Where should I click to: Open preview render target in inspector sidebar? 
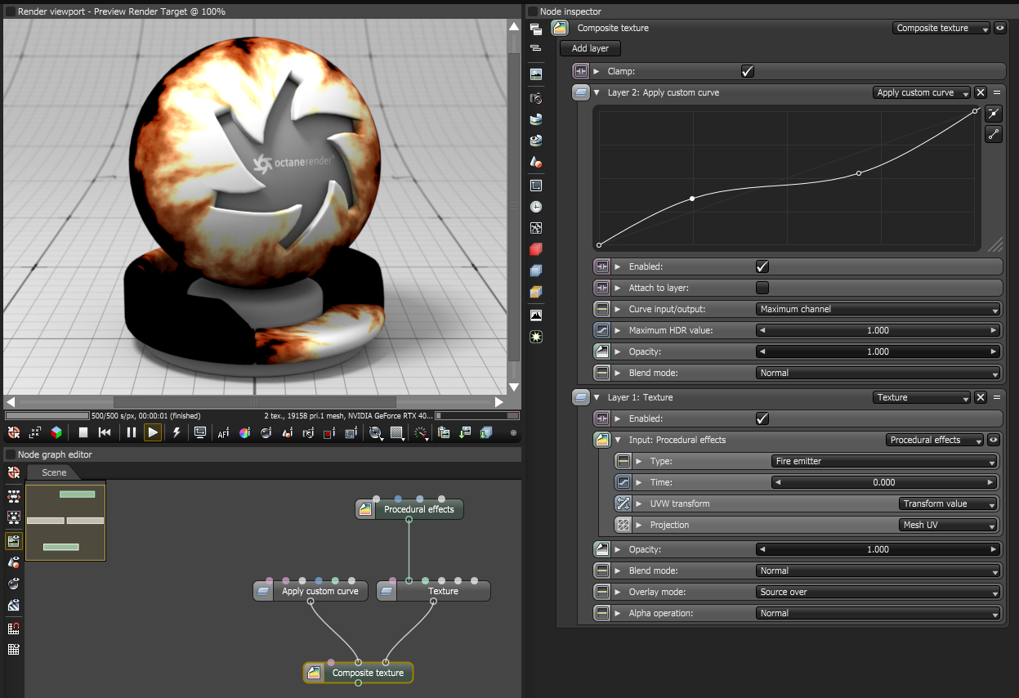pos(536,74)
